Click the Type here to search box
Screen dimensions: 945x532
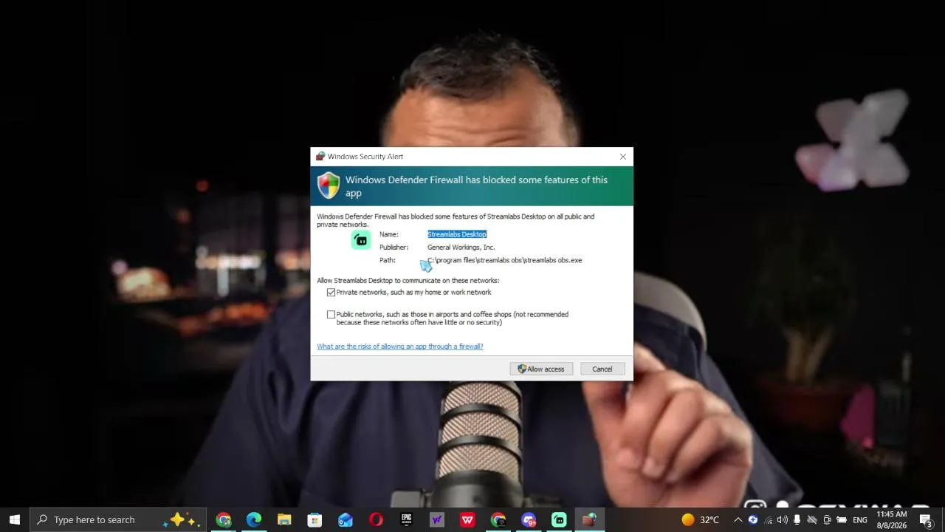119,519
